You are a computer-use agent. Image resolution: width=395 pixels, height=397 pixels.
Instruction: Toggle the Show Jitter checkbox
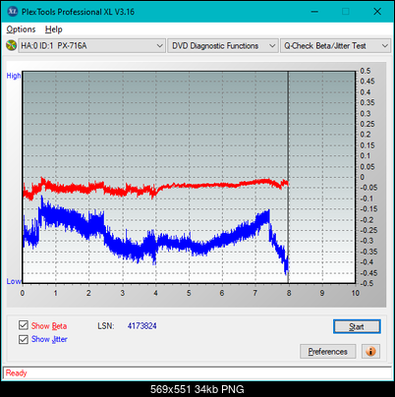[24, 339]
